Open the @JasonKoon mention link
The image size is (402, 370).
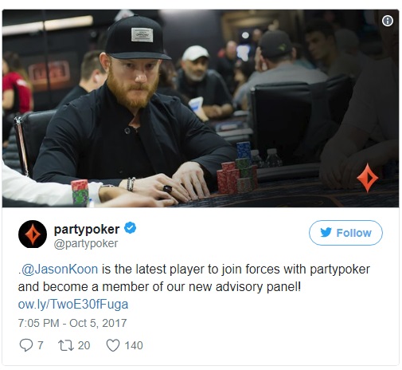tap(60, 269)
